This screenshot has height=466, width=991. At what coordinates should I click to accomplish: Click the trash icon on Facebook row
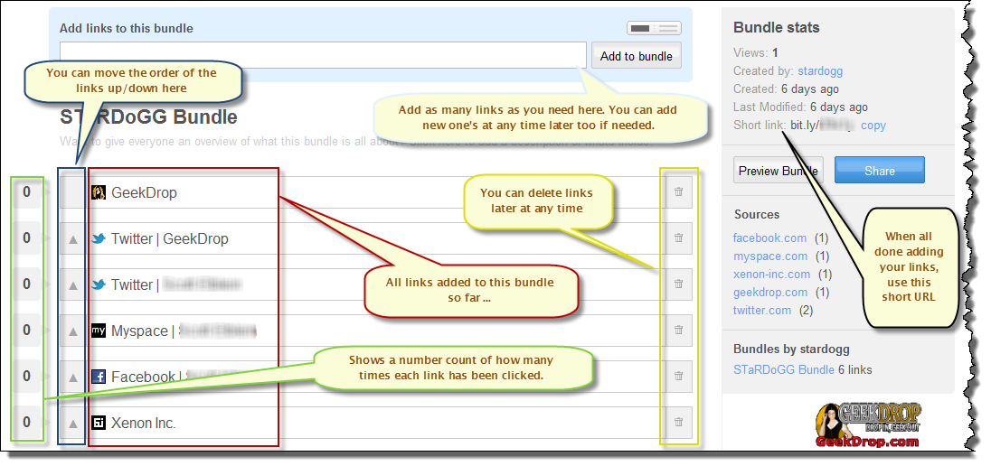tap(678, 376)
